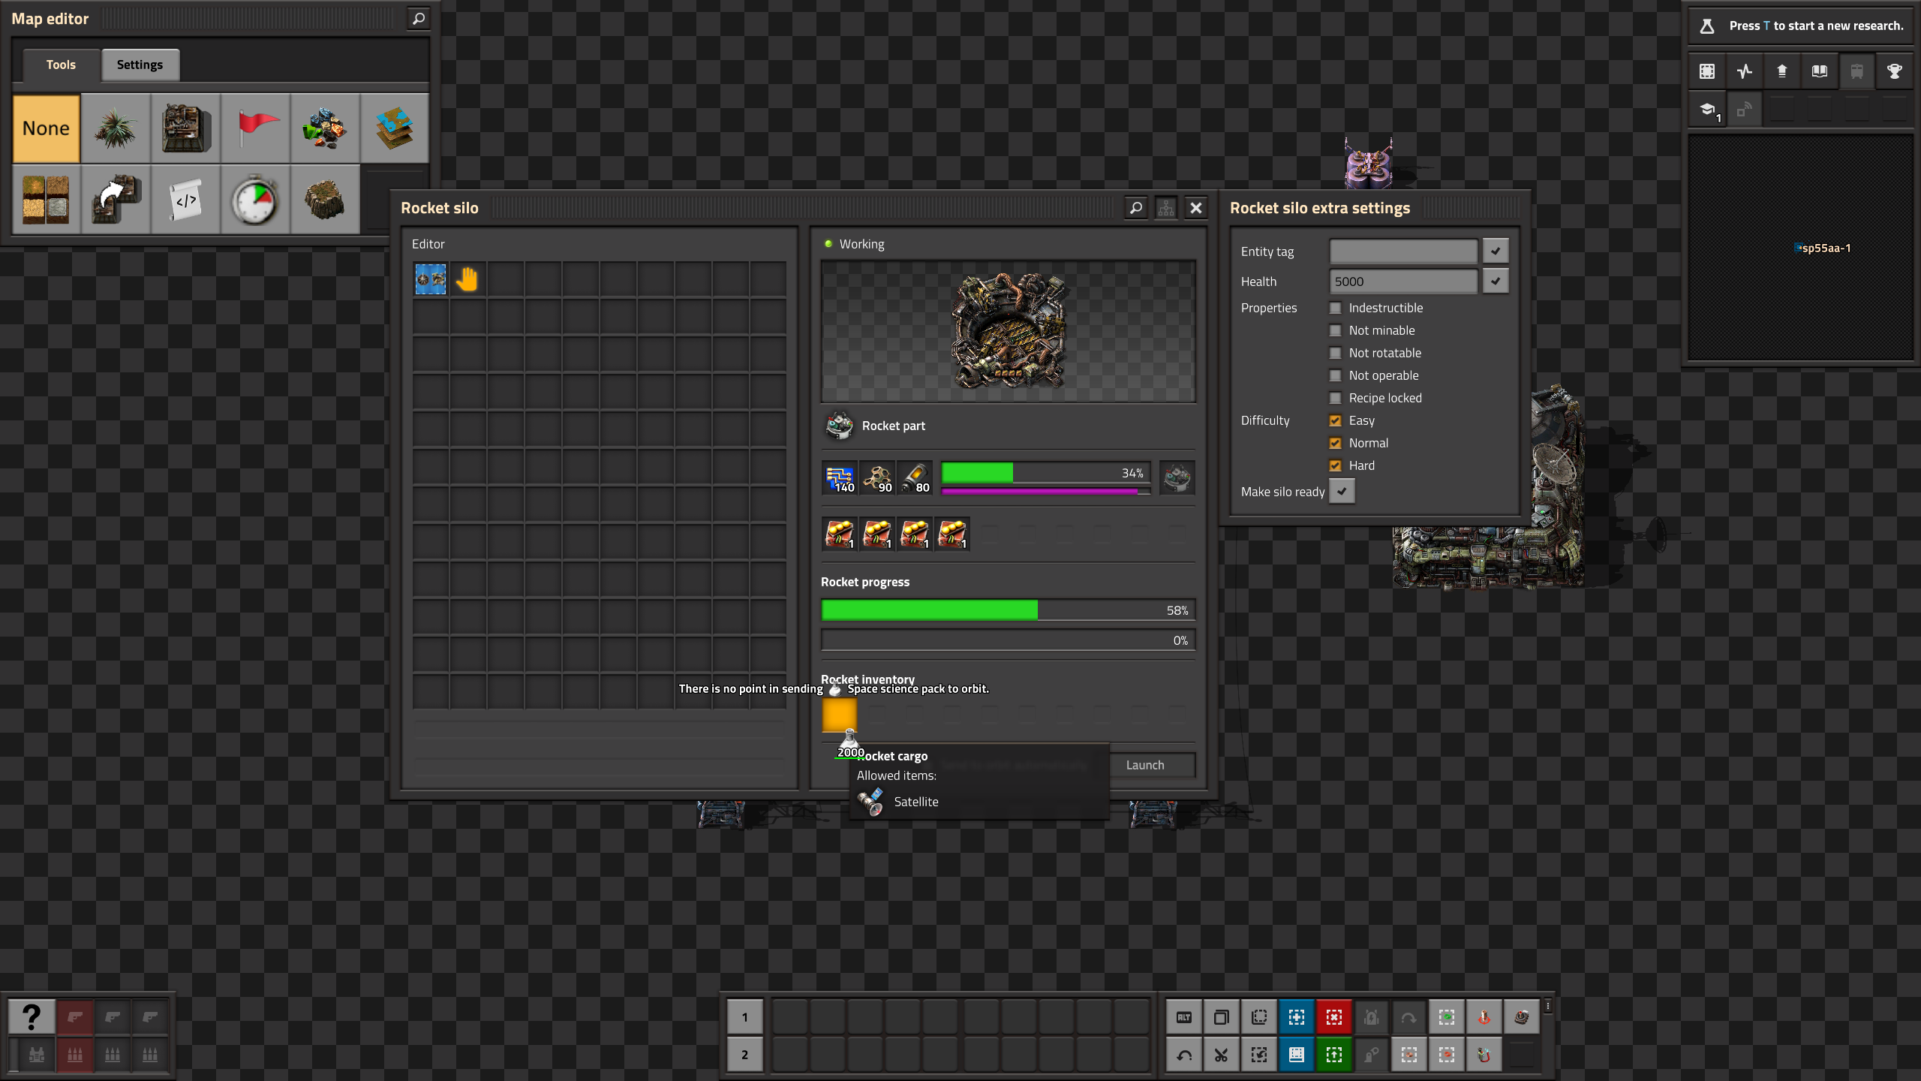The width and height of the screenshot is (1921, 1081).
Task: Confirm the Health checkmark button
Action: pyautogui.click(x=1496, y=282)
